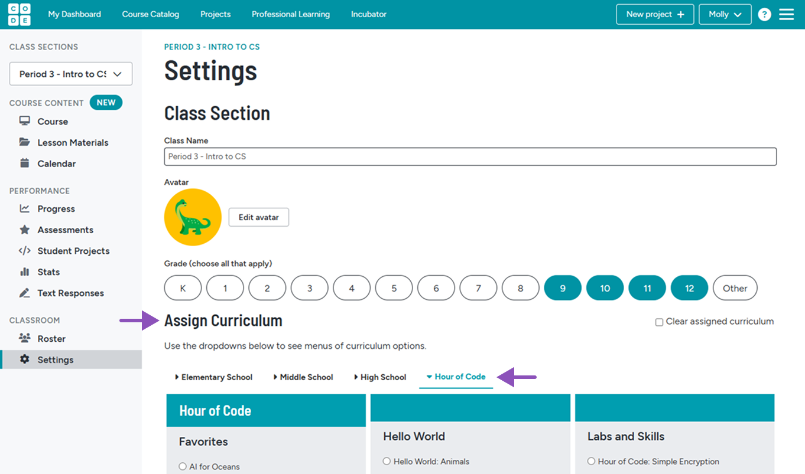Go to Professional Learning menu item
The height and width of the screenshot is (474, 805).
290,14
